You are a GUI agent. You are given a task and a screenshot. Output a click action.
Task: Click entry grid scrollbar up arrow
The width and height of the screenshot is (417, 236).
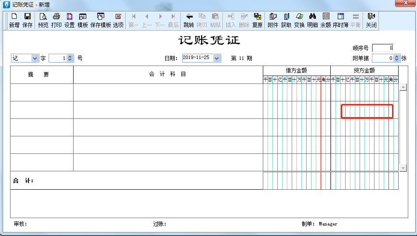click(x=403, y=87)
